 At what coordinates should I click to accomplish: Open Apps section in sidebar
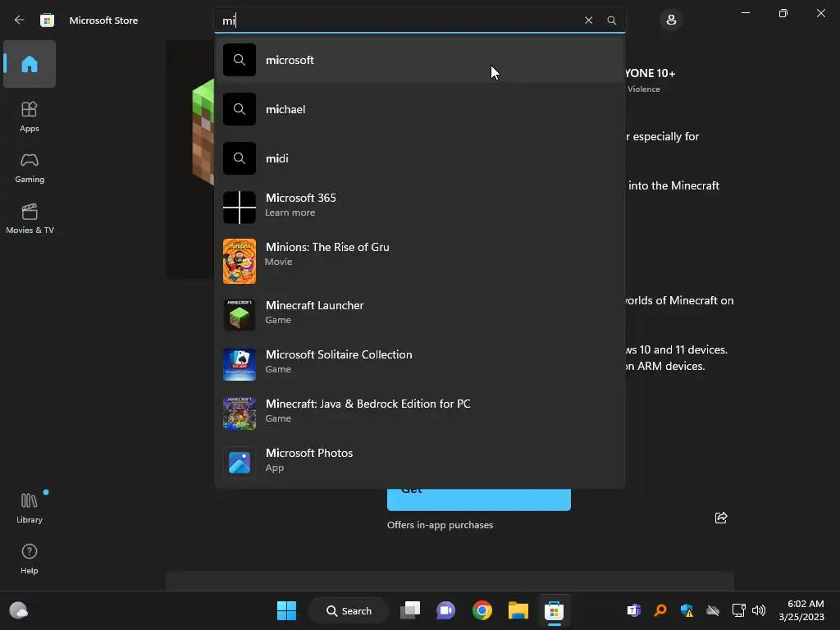30,116
